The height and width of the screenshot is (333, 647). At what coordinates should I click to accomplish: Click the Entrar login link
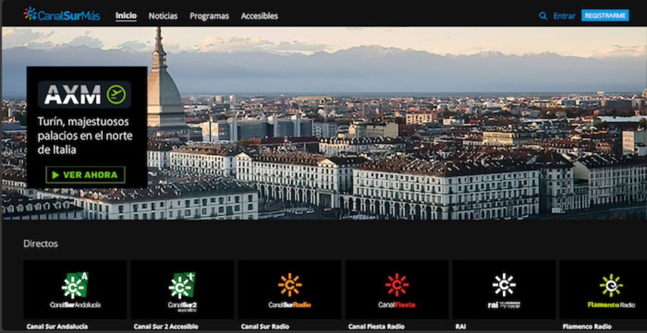pyautogui.click(x=564, y=16)
